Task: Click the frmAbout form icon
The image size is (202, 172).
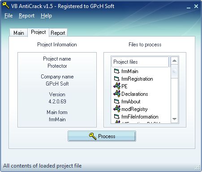Action: pos(116,102)
